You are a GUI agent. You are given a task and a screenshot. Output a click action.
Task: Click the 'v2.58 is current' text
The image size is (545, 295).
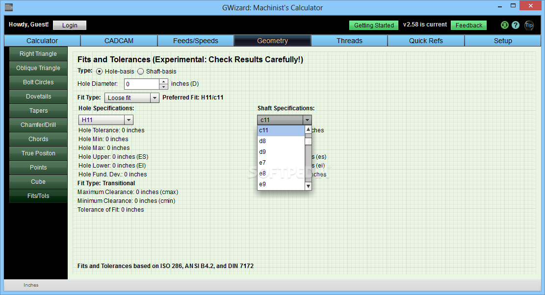click(425, 25)
